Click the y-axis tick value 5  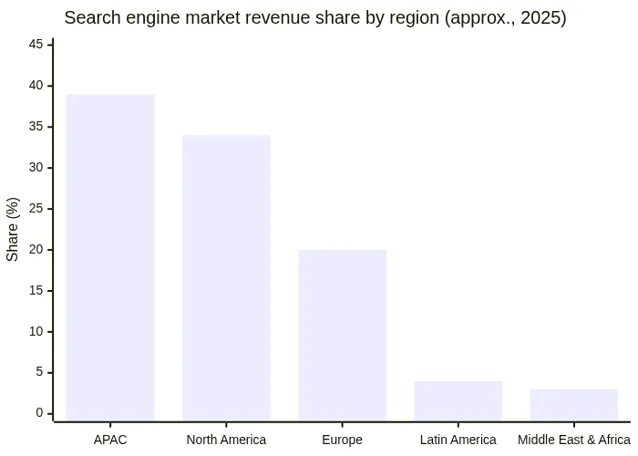39,372
